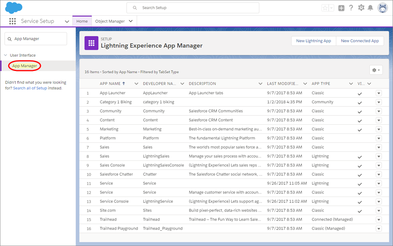Open row actions for Site.com
The width and height of the screenshot is (393, 246).
click(x=379, y=210)
